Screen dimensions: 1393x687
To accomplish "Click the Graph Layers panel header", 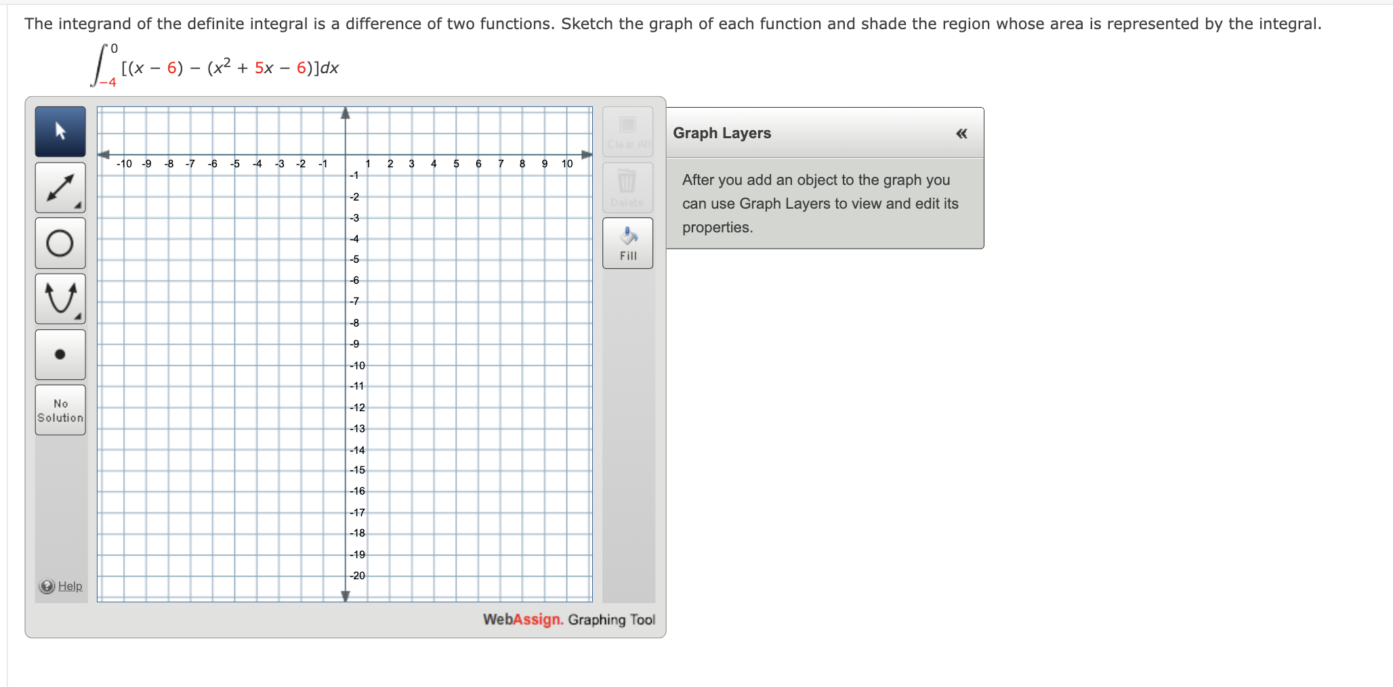I will click(722, 133).
